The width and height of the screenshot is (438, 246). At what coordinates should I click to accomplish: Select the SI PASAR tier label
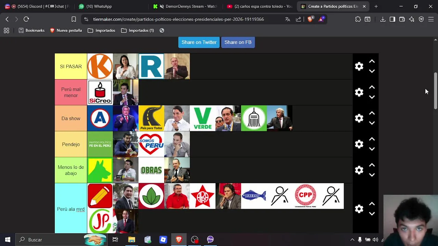pyautogui.click(x=71, y=66)
